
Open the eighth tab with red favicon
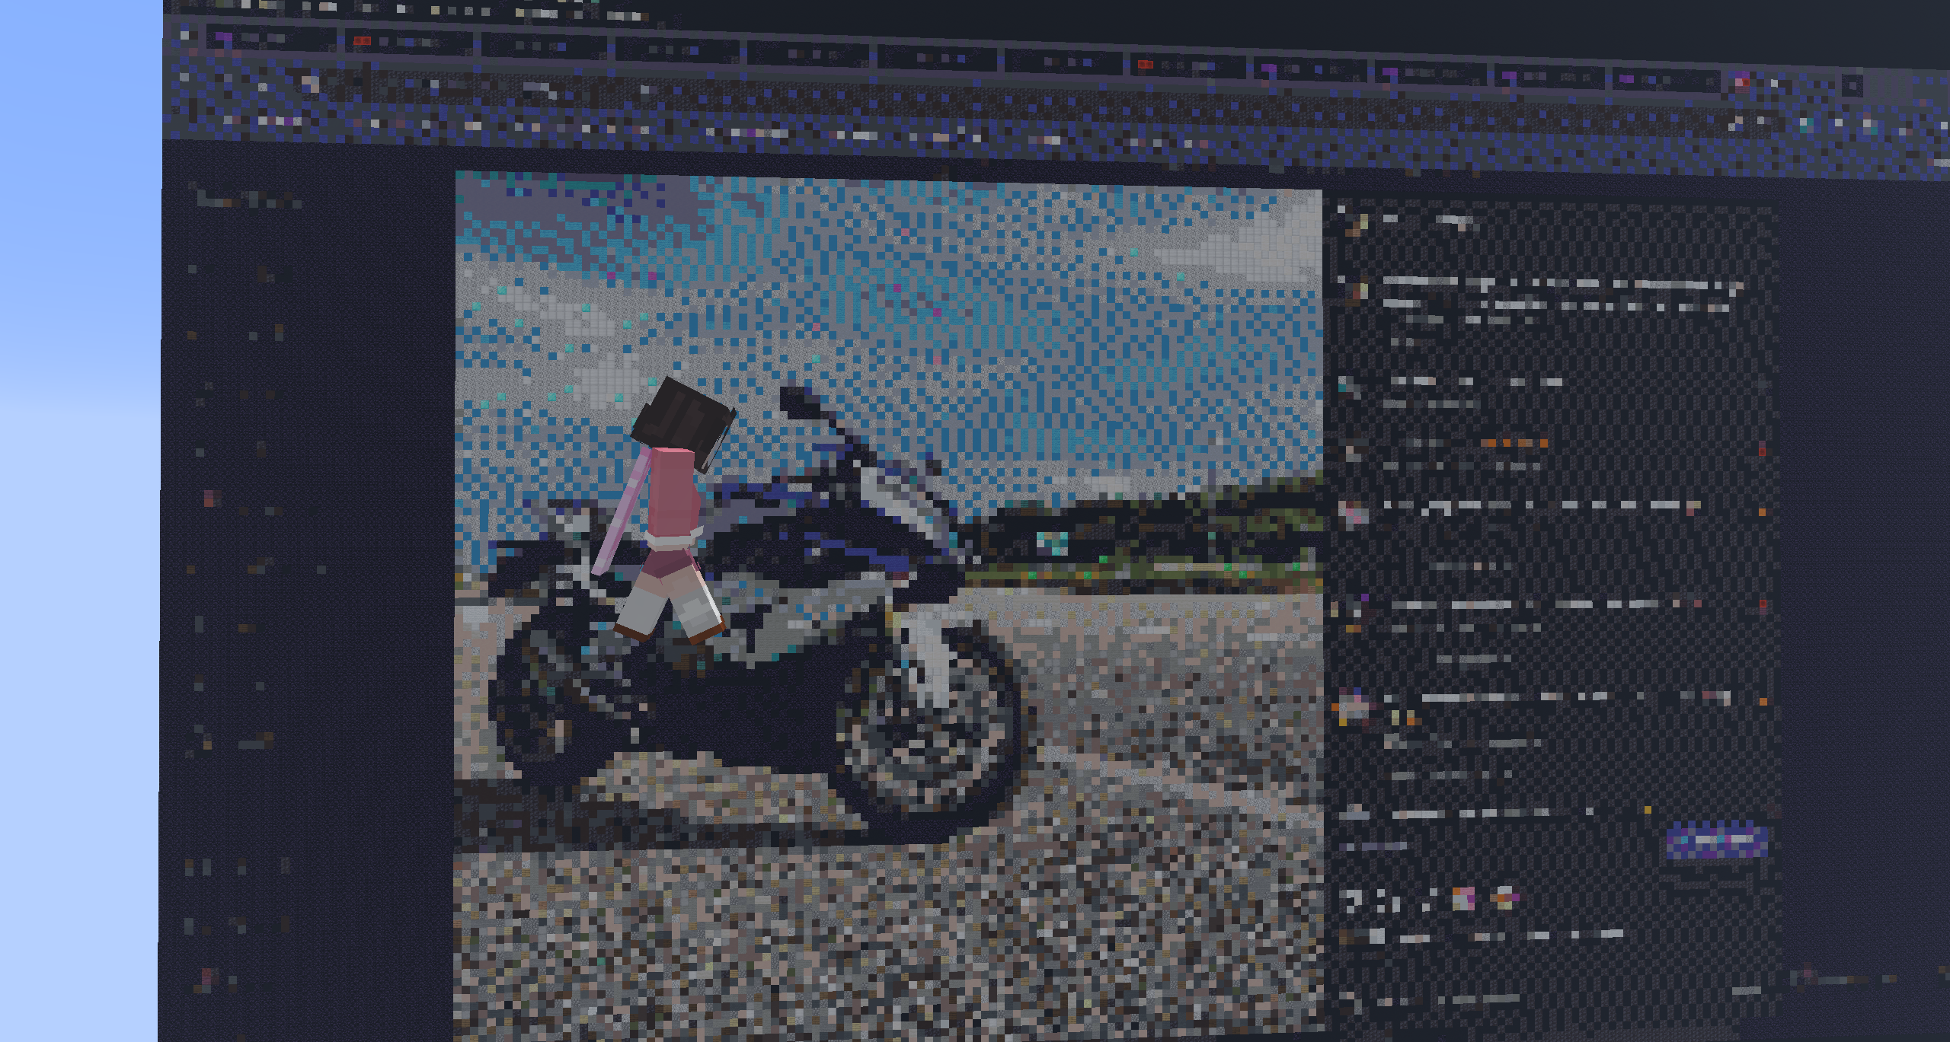tap(1188, 66)
